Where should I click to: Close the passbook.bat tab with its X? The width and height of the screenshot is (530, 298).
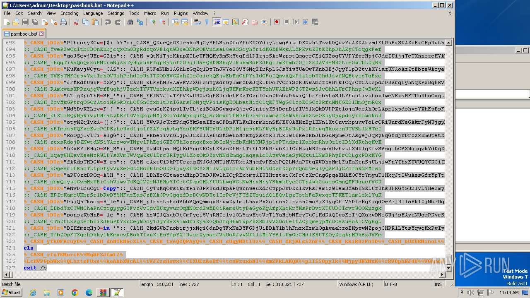point(41,34)
